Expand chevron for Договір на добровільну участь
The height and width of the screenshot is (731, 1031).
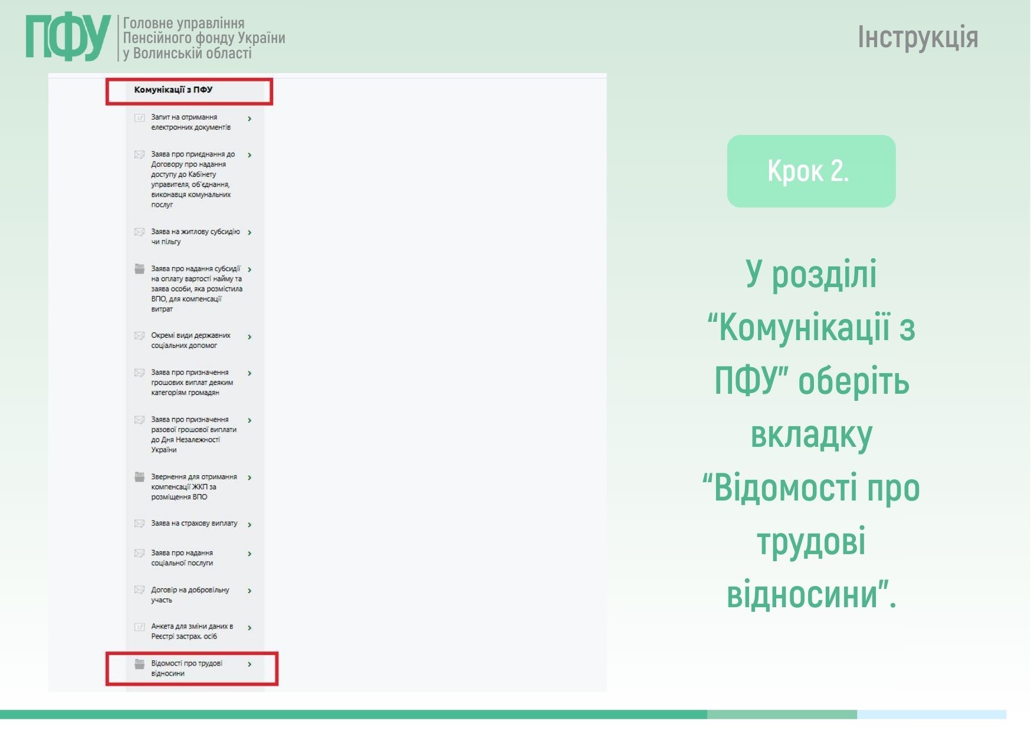(249, 591)
